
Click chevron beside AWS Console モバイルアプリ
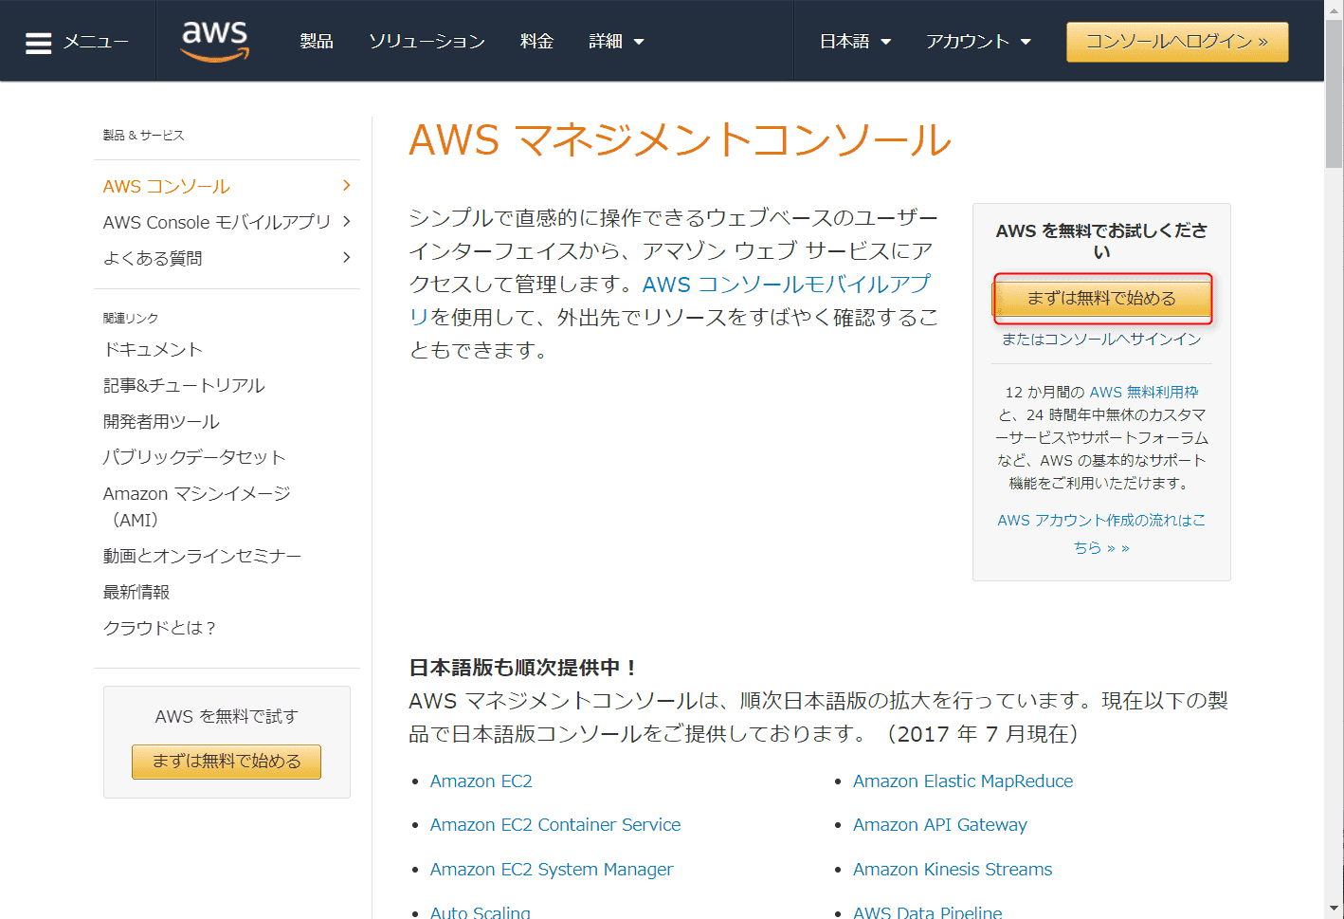347,221
